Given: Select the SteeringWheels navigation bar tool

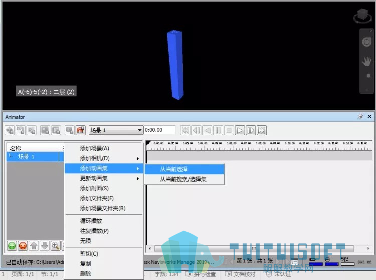Looking at the screenshot, I should [366, 42].
